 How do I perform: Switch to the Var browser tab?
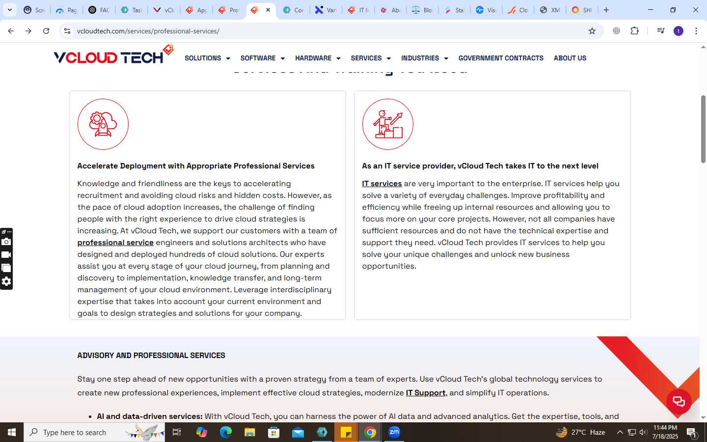(326, 10)
